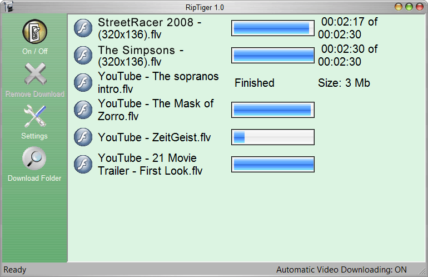Select the YouTube - The sopranos intro.flv entry
Screen dimensions: 428x277
tap(158, 82)
